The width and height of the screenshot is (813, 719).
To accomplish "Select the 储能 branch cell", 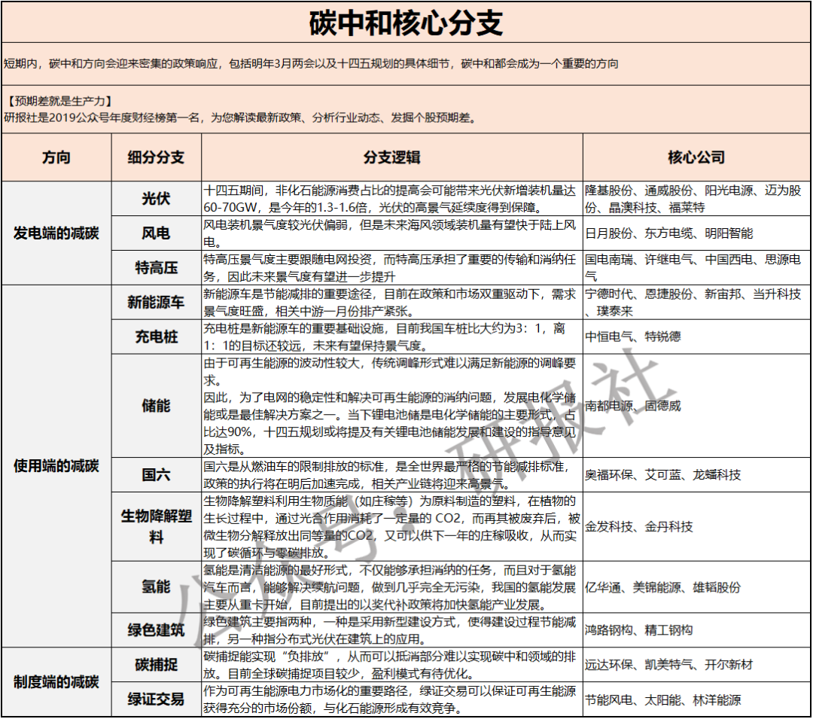I will pyautogui.click(x=156, y=405).
